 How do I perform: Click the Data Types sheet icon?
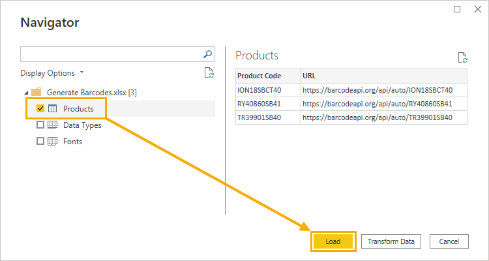coord(52,125)
